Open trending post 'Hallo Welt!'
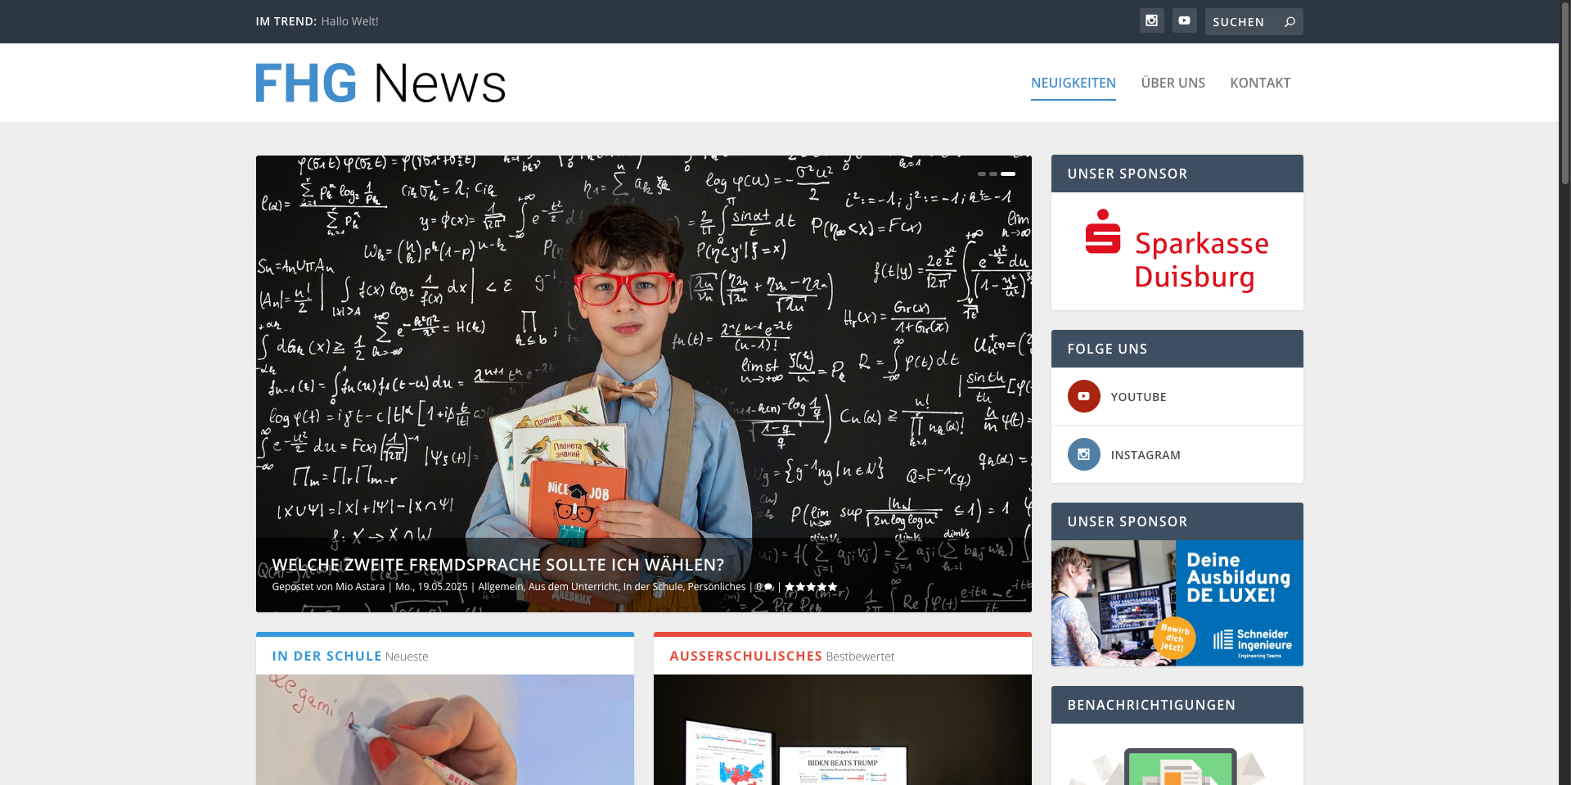 click(349, 21)
